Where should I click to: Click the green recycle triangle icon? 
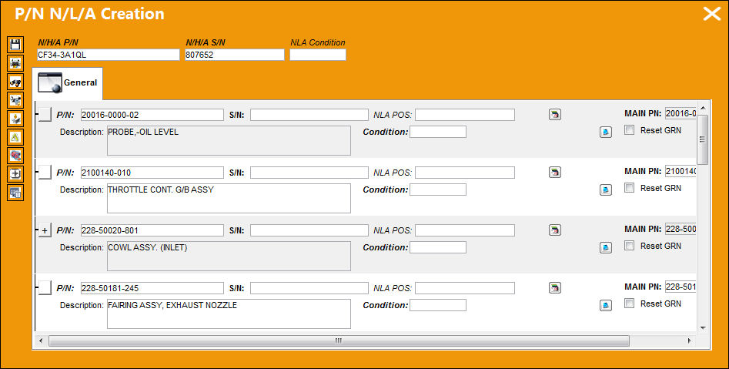point(15,137)
